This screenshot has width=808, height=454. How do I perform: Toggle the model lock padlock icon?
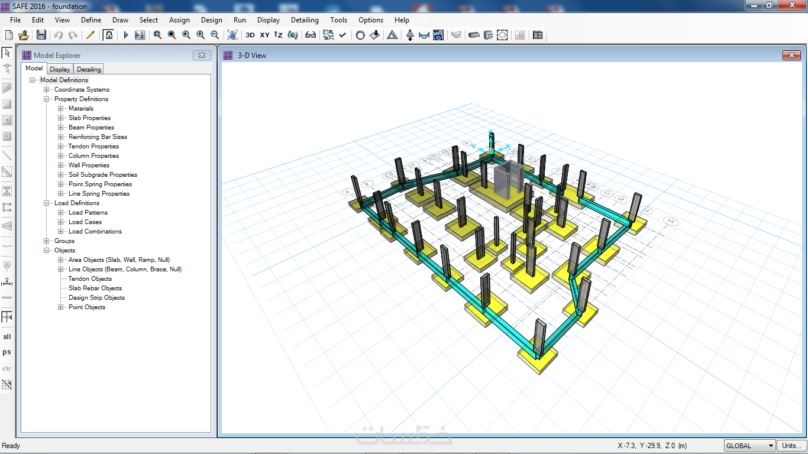click(x=108, y=35)
